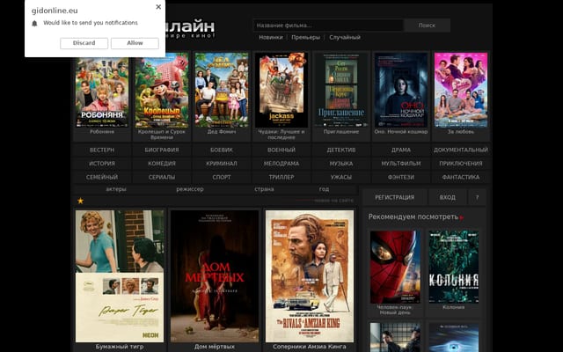
Task: Select the Музыка genre
Action: 341,164
